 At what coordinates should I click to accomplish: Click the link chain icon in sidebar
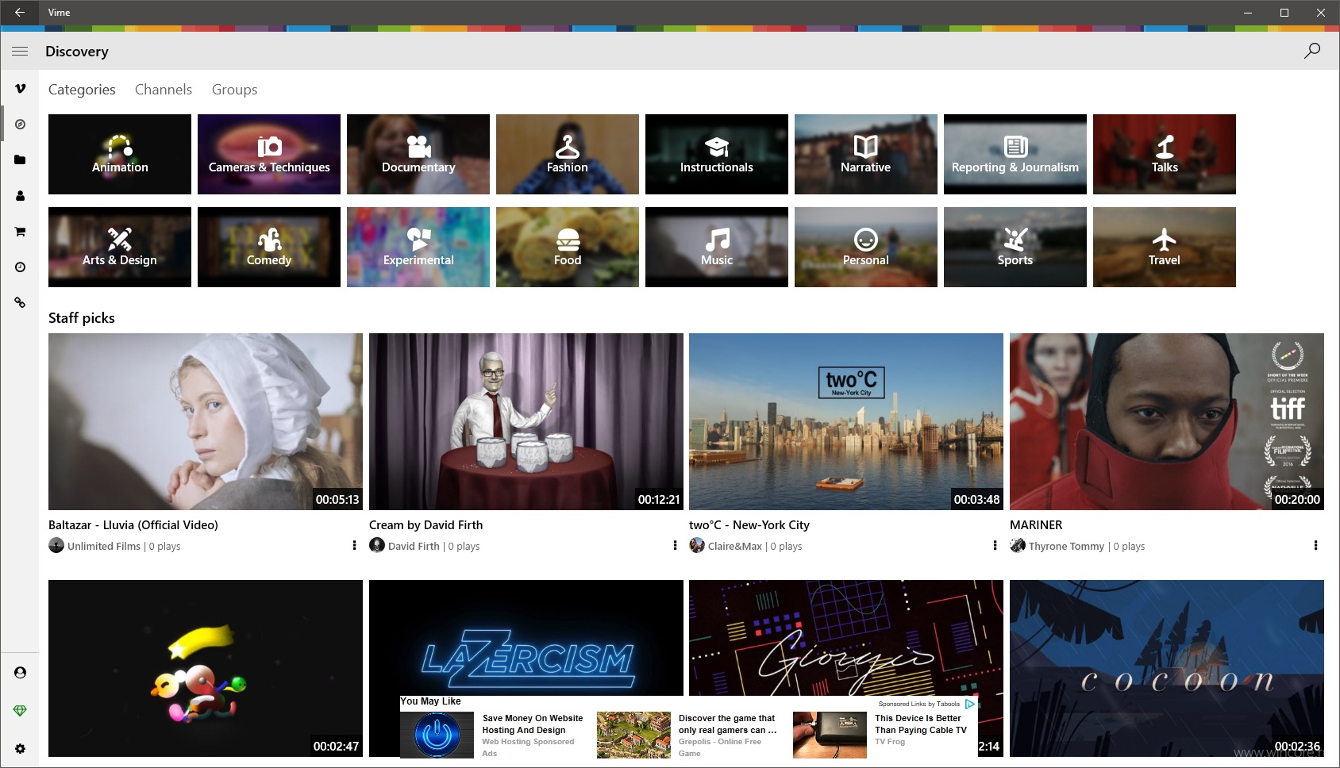coord(20,303)
